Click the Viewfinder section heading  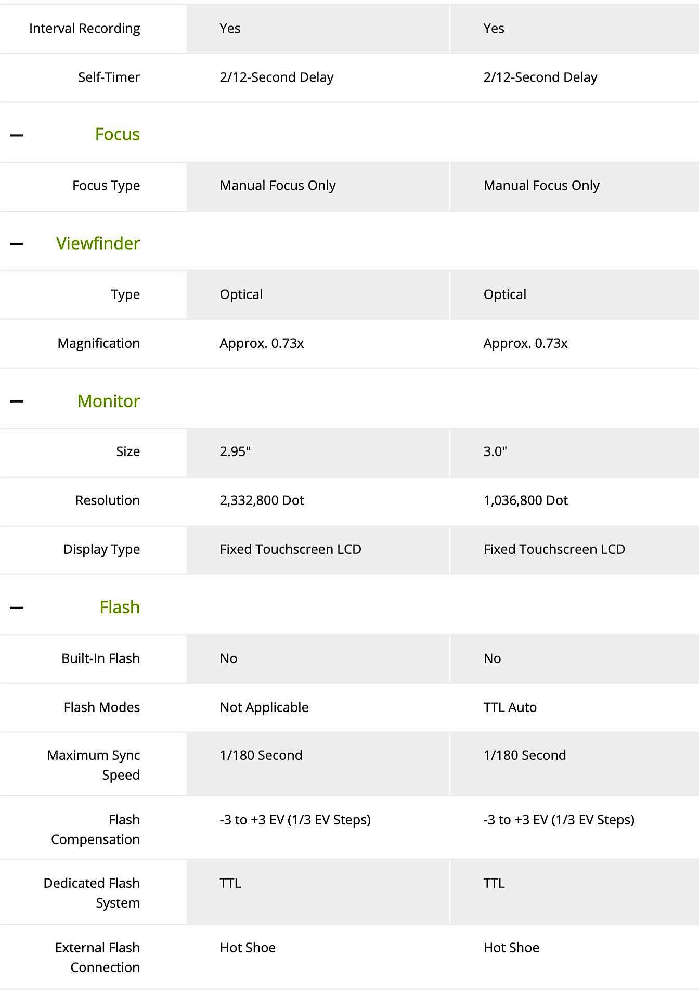pyautogui.click(x=98, y=243)
